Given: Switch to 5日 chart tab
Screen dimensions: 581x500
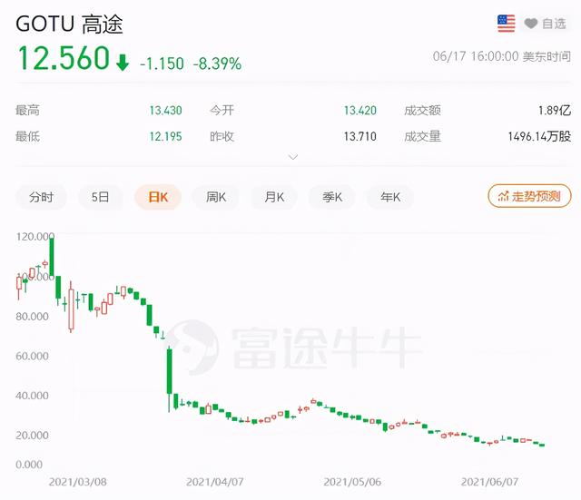Looking at the screenshot, I should tap(100, 197).
